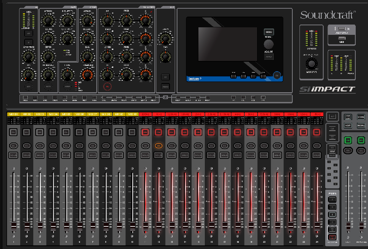Click the round GATE enable button
Viewport: 368px width, 249px height.
tap(48, 87)
